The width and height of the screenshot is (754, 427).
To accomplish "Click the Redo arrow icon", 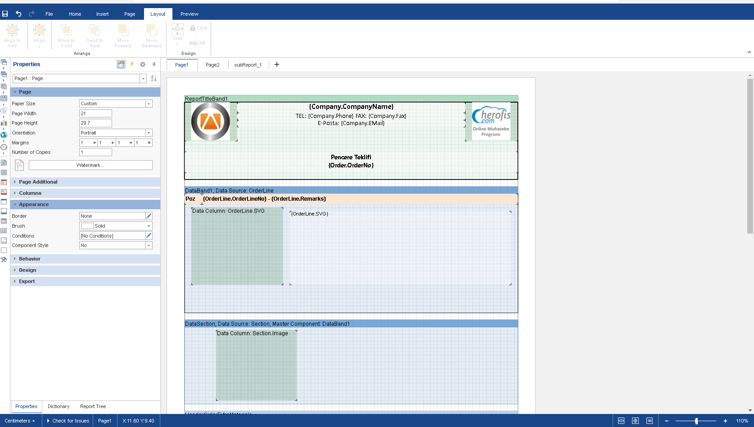I will coord(32,14).
